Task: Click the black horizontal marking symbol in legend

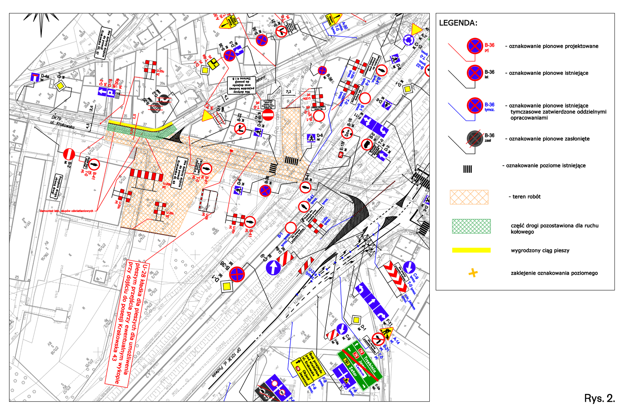Action: (x=468, y=169)
